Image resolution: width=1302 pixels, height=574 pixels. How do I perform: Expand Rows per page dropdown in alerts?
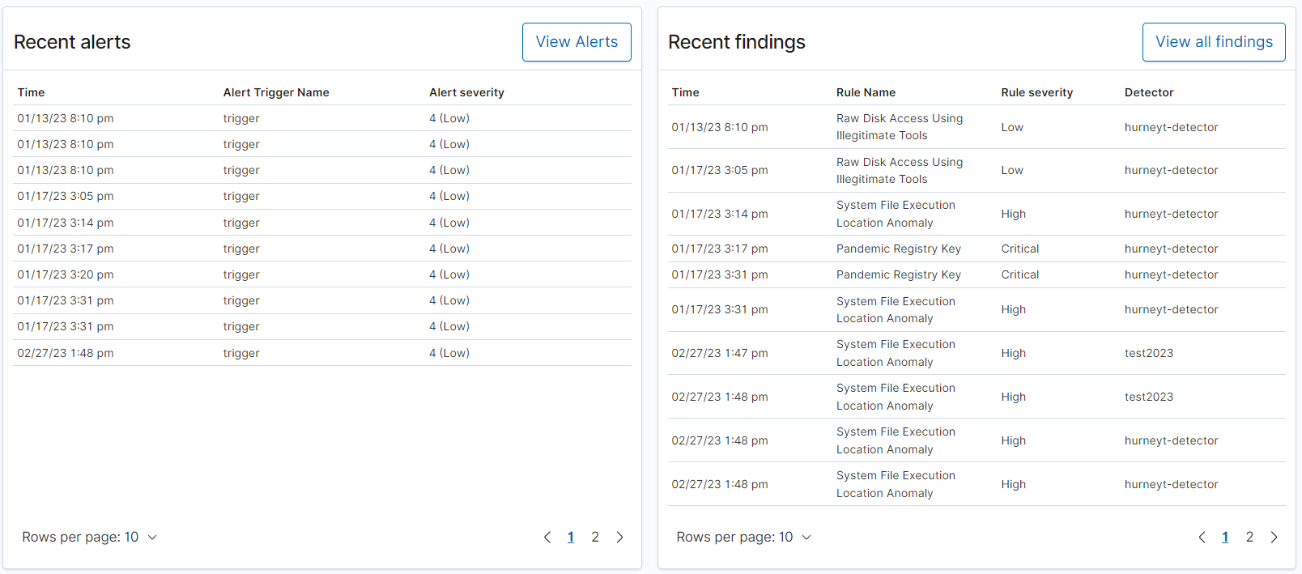[89, 538]
